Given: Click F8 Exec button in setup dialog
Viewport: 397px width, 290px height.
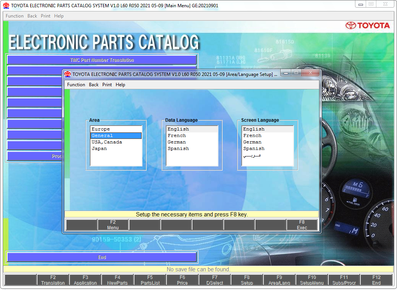Looking at the screenshot, I should click(302, 225).
